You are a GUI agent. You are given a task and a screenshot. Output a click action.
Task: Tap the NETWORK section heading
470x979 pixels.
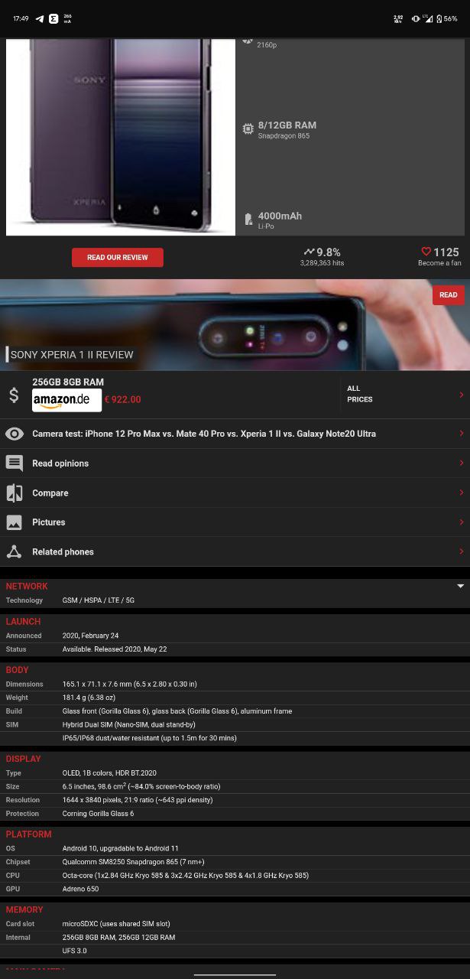tap(27, 587)
